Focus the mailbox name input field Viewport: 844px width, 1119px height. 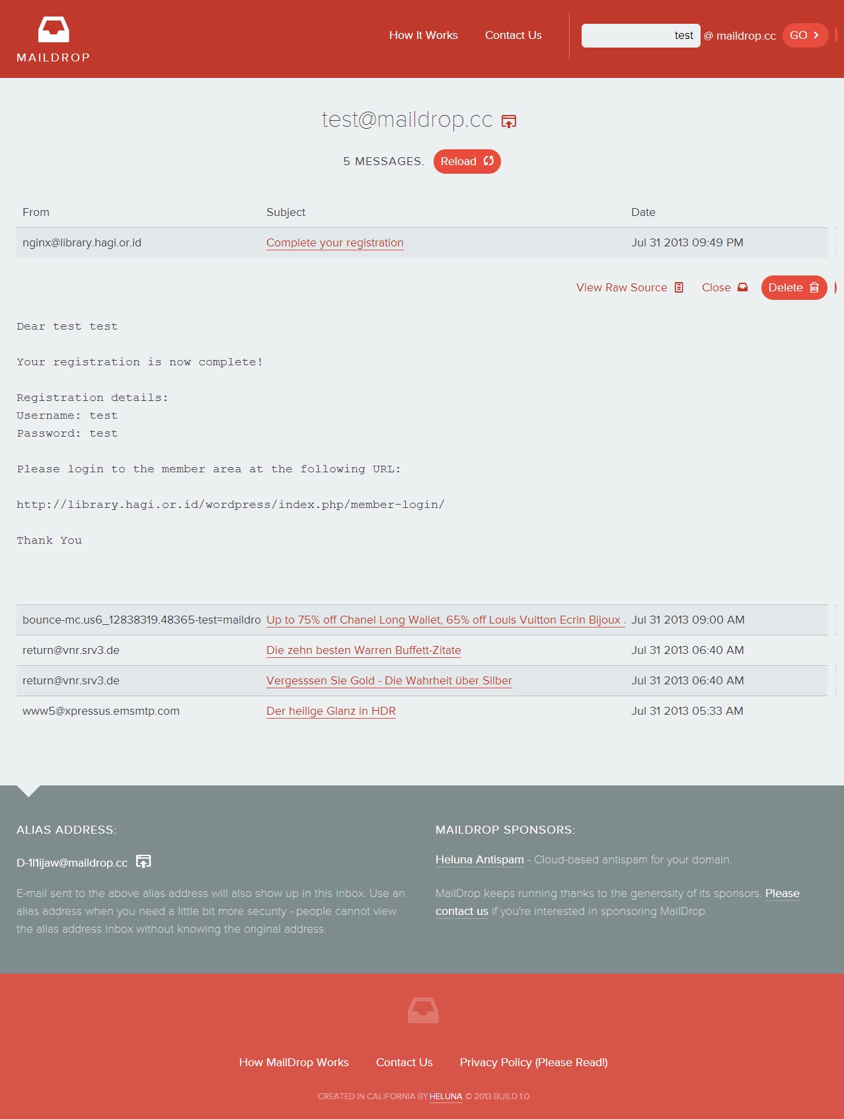[640, 36]
